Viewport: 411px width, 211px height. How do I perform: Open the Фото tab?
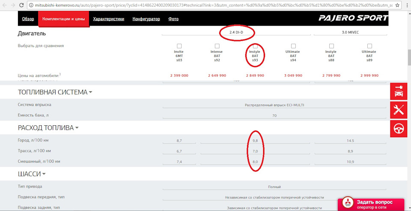pyautogui.click(x=173, y=19)
